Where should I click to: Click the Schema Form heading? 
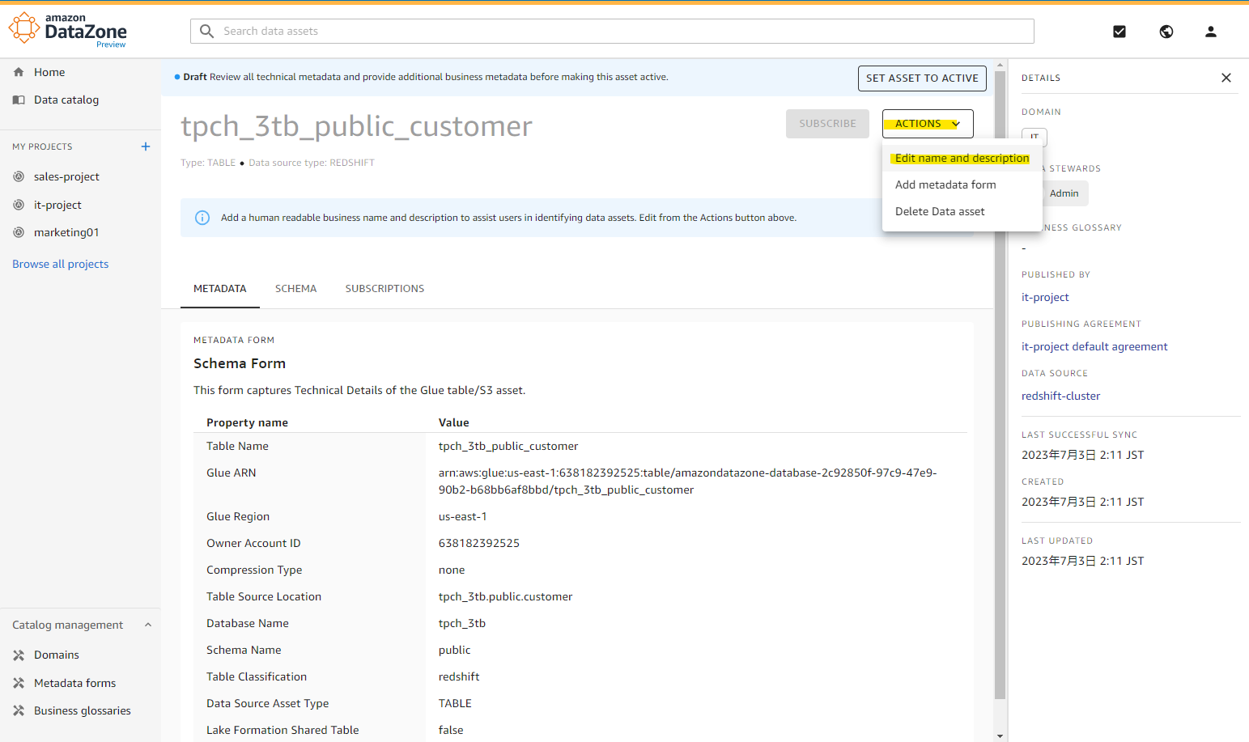[240, 363]
